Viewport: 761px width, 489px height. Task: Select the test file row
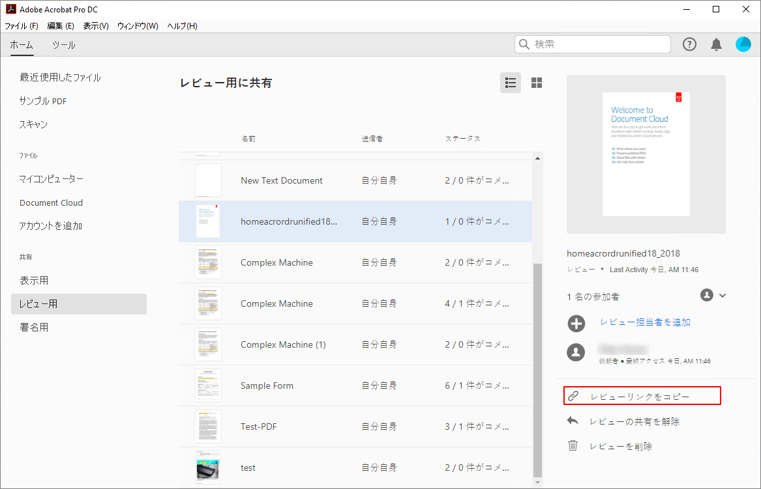pos(355,468)
